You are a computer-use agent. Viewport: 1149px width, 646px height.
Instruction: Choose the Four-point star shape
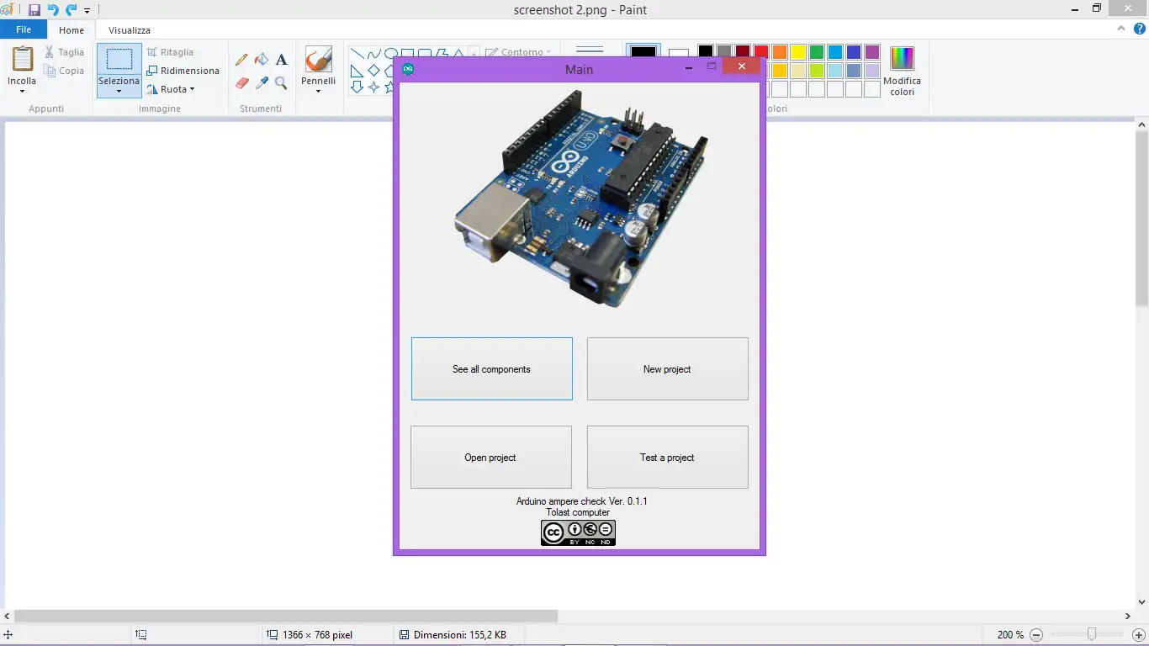(x=373, y=87)
